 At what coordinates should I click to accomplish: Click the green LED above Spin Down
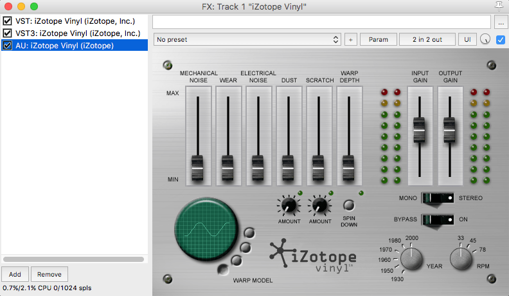[x=361, y=193]
